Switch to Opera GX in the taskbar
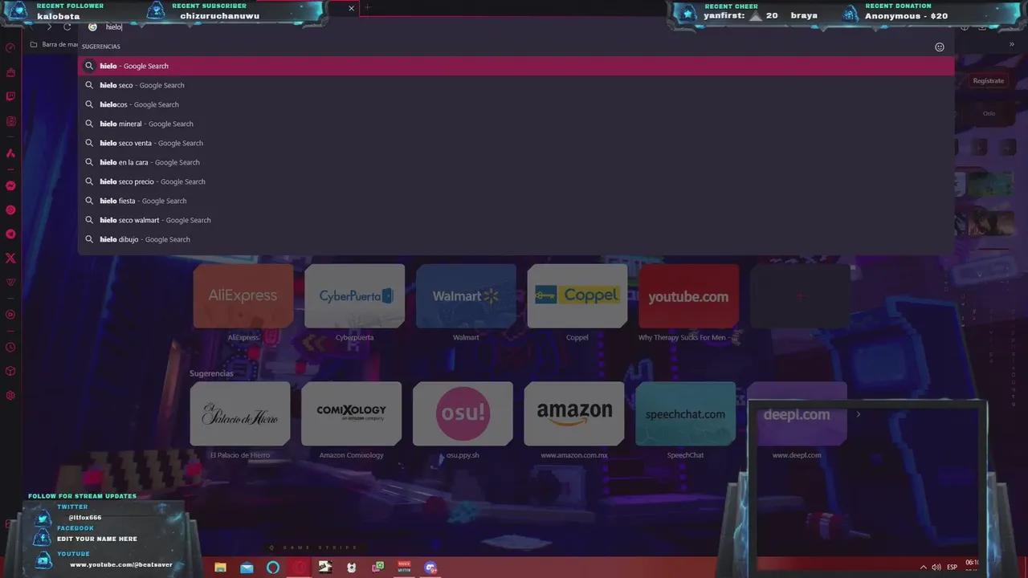The width and height of the screenshot is (1028, 578). tap(299, 568)
